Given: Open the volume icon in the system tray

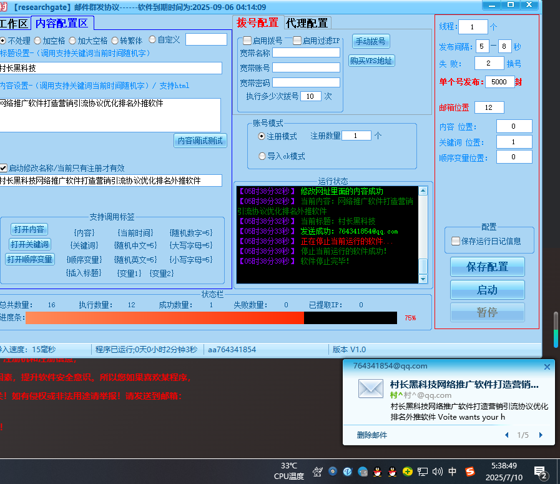Looking at the screenshot, I should 437,472.
